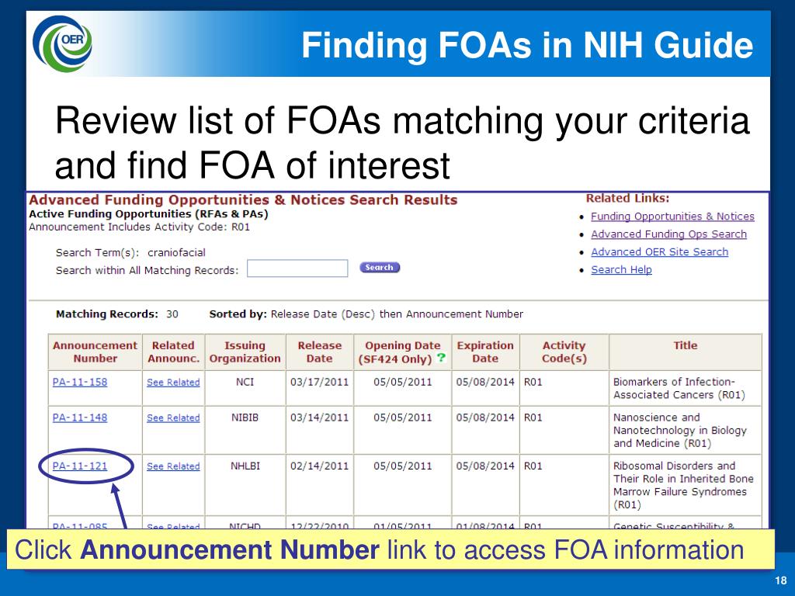Viewport: 795px width, 596px height.
Task: Click the Related Announc. column header
Action: click(x=173, y=352)
